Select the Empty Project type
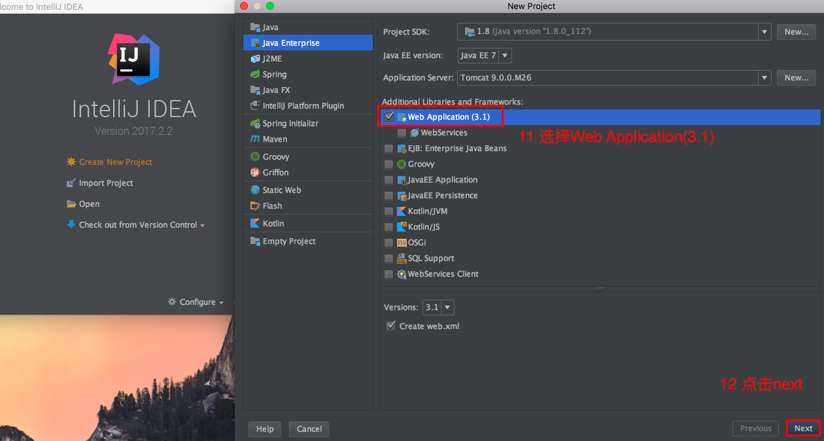 pos(308,241)
